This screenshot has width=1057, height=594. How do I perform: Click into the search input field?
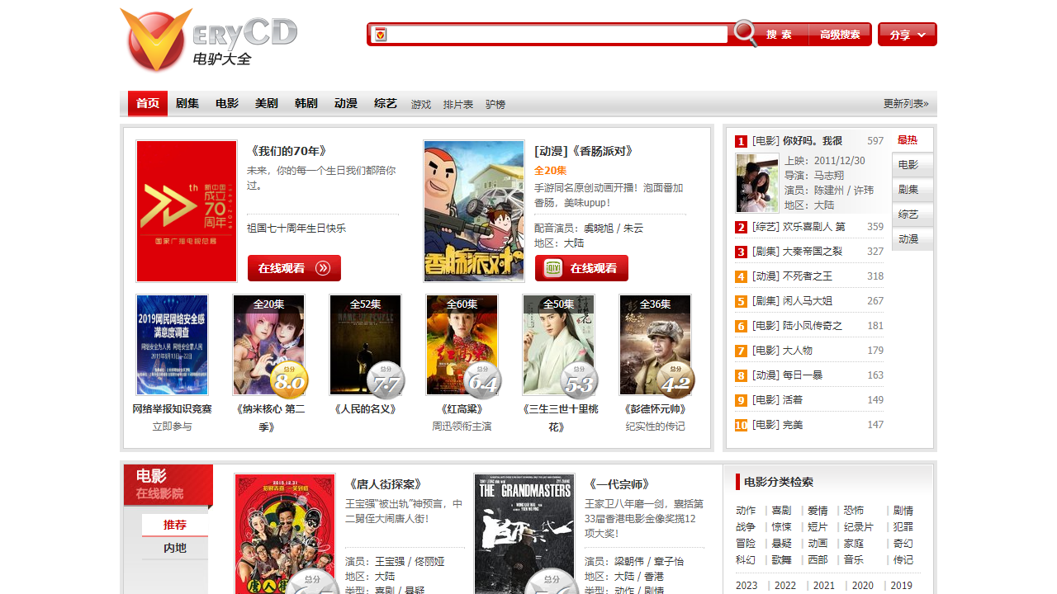pos(558,35)
